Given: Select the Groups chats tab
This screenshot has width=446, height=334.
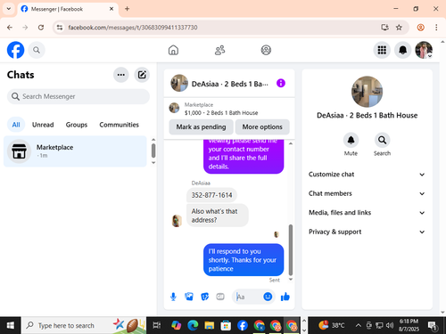Looking at the screenshot, I should 77,125.
